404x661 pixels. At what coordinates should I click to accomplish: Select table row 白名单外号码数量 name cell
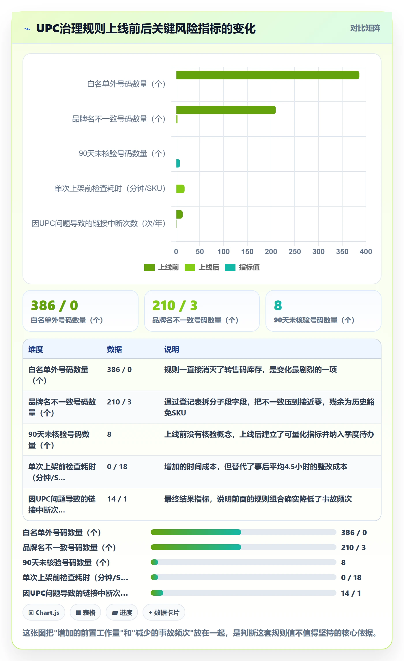coord(62,375)
